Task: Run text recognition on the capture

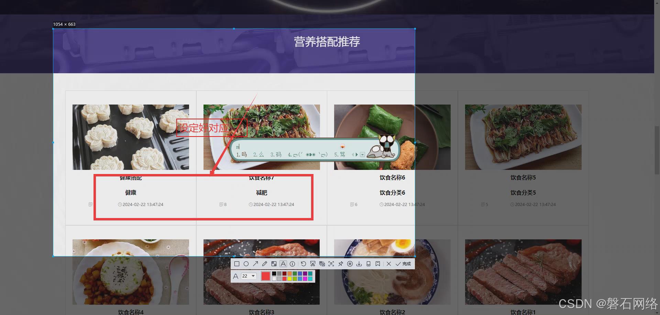Action: [331, 264]
